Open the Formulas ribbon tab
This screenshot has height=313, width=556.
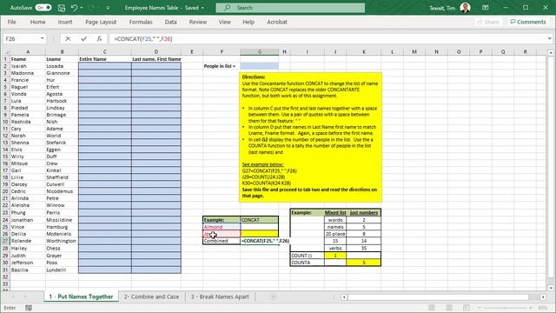pos(141,22)
